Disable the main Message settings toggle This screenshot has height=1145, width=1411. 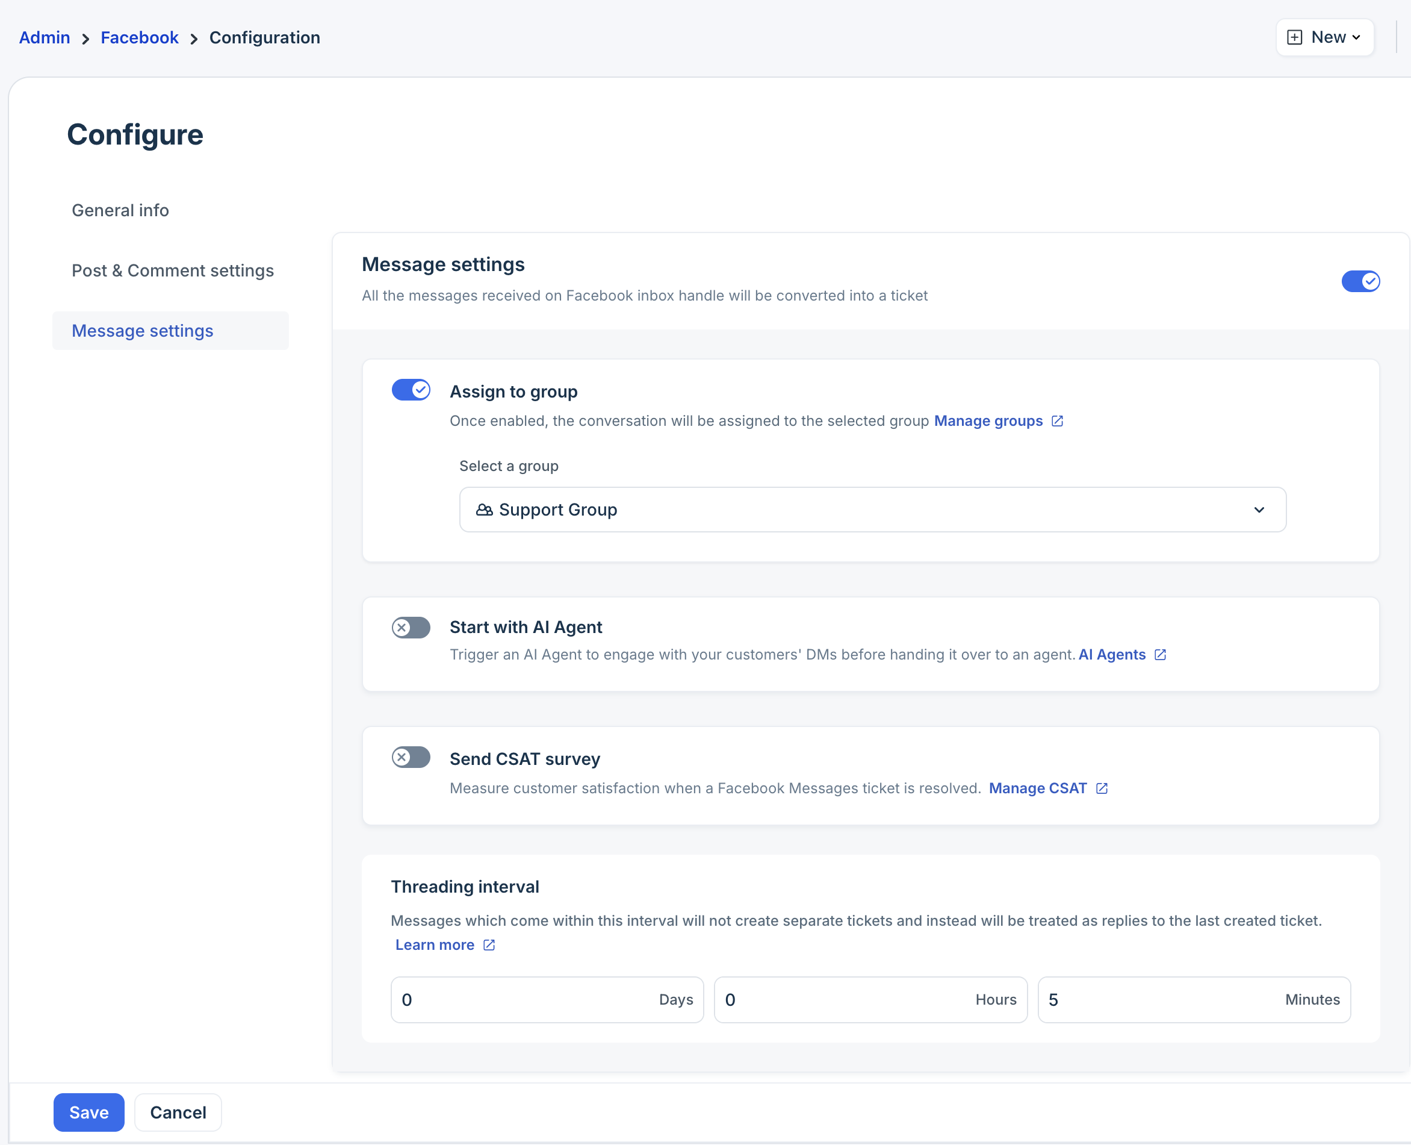point(1360,281)
